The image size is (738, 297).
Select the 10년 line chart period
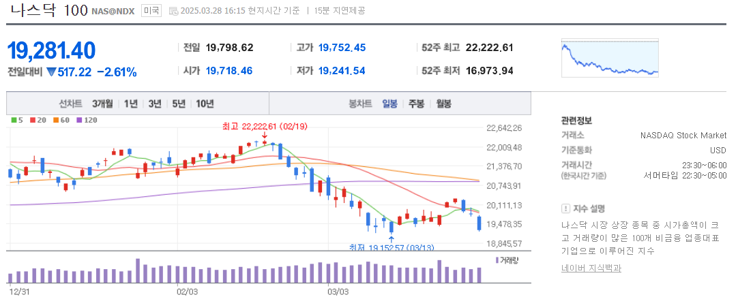[205, 104]
